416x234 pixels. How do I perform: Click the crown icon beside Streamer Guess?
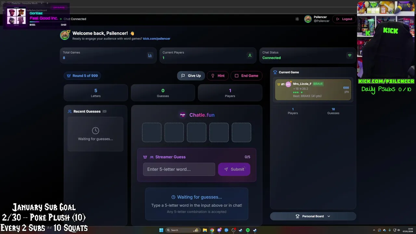tap(145, 157)
